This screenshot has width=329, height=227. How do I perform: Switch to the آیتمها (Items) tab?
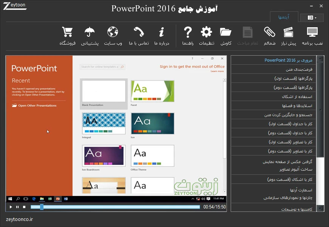[x=284, y=17]
